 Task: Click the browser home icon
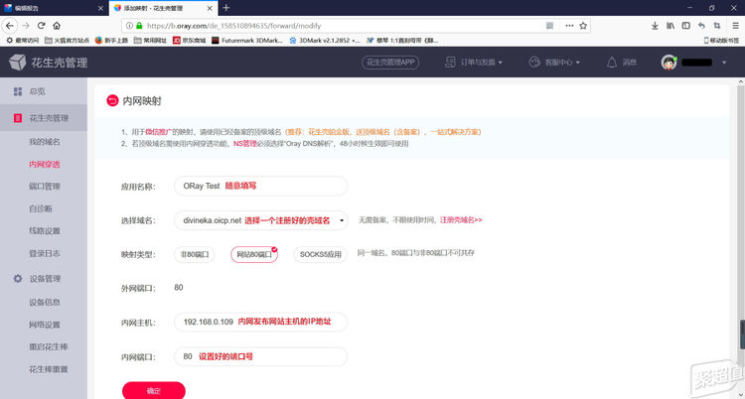click(67, 25)
